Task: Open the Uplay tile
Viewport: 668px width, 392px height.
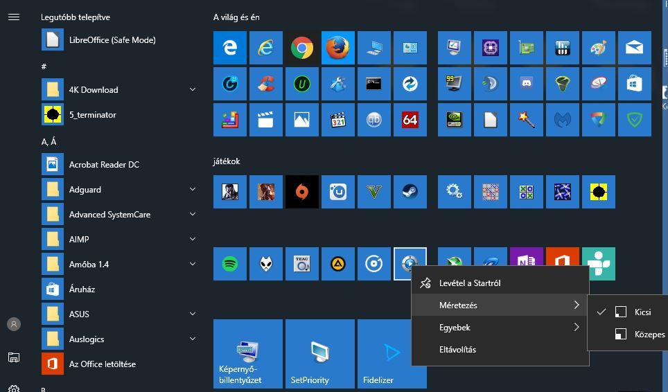Action: (x=338, y=192)
